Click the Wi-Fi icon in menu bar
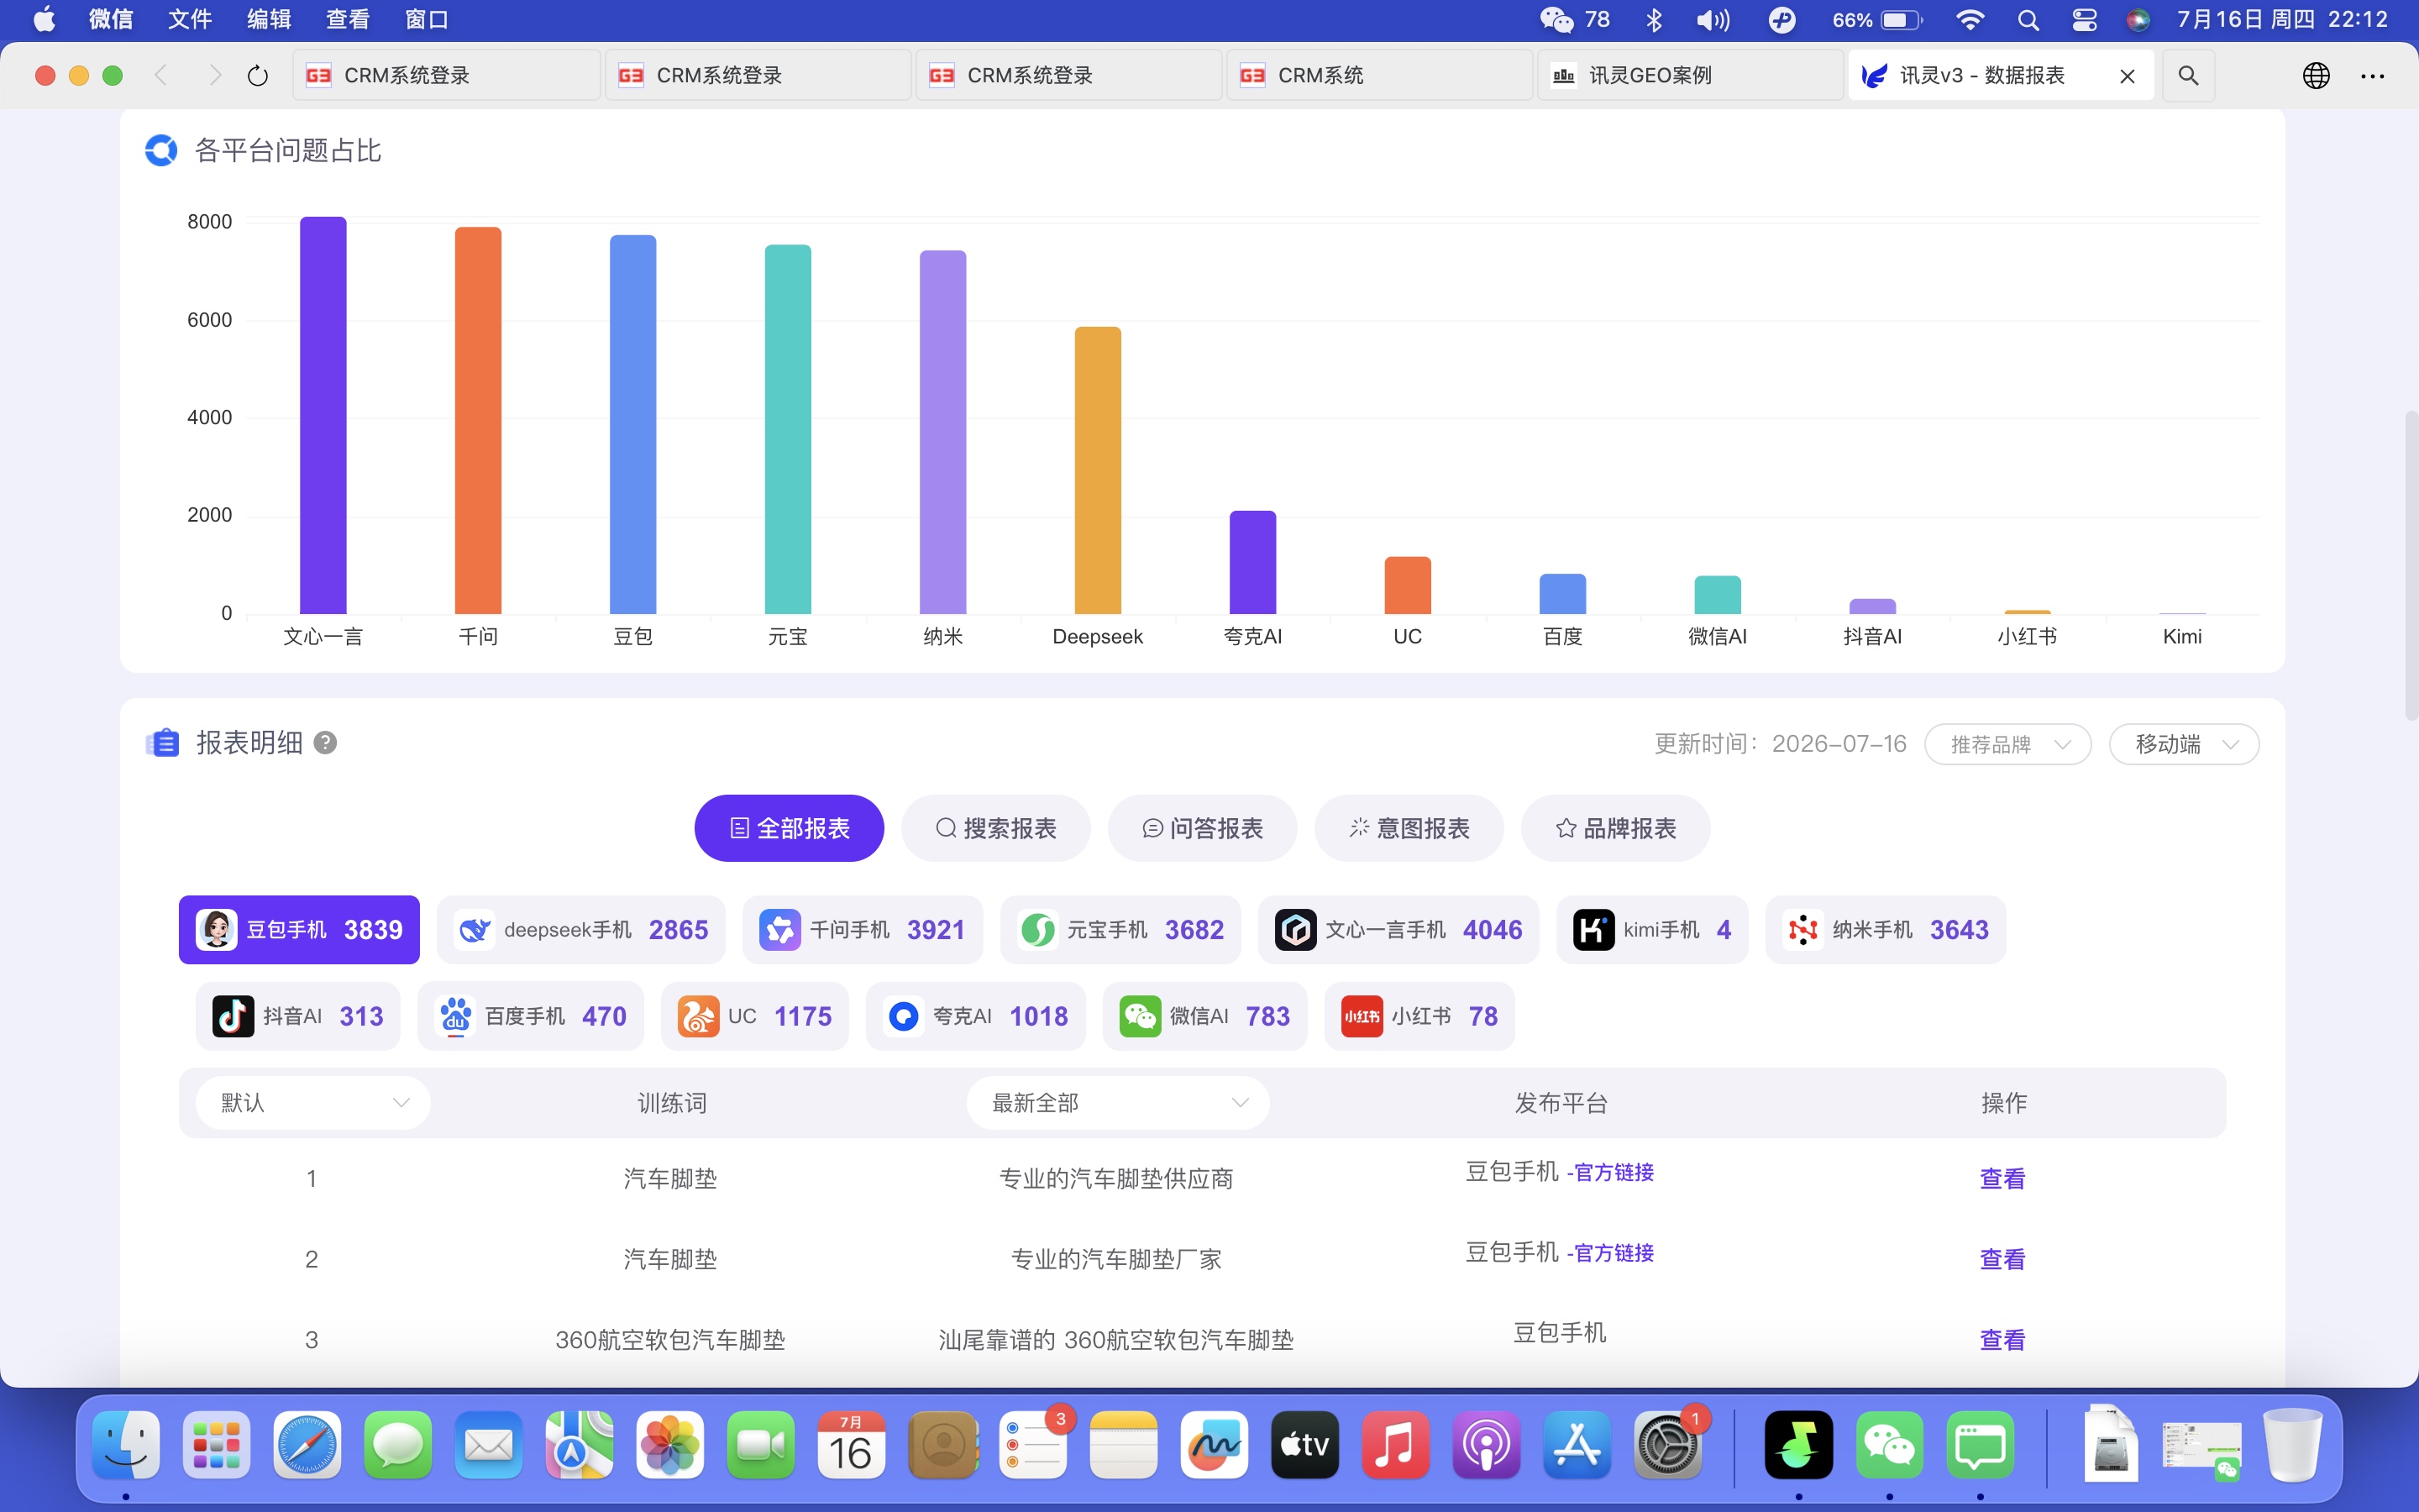Image resolution: width=2419 pixels, height=1512 pixels. pos(1969,20)
